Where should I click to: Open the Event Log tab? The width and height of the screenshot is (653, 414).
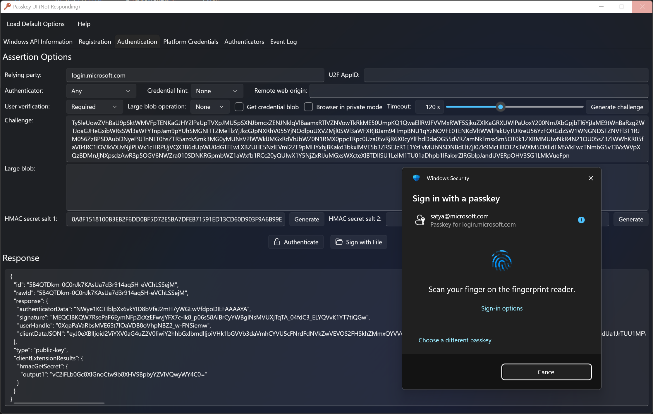pyautogui.click(x=283, y=42)
